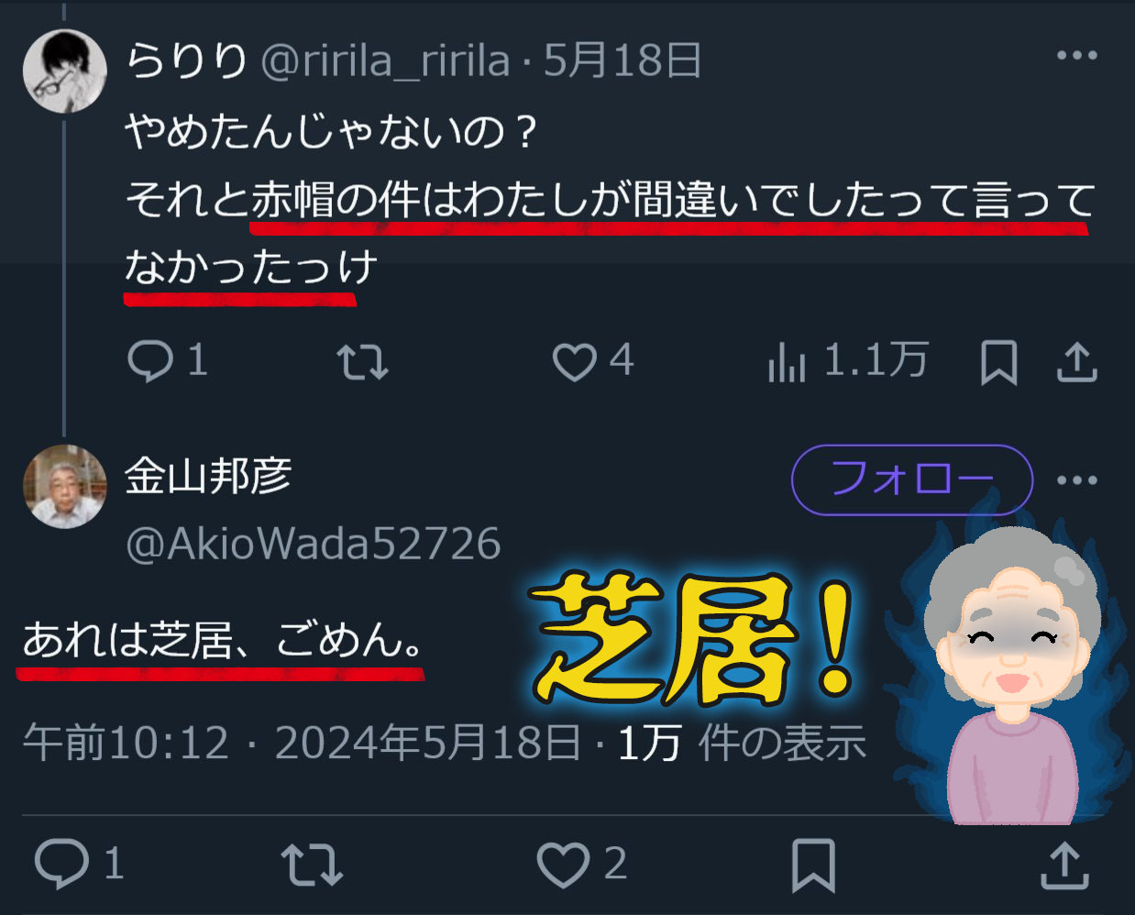Open more options for 金山邦彦 tweet

(1077, 480)
